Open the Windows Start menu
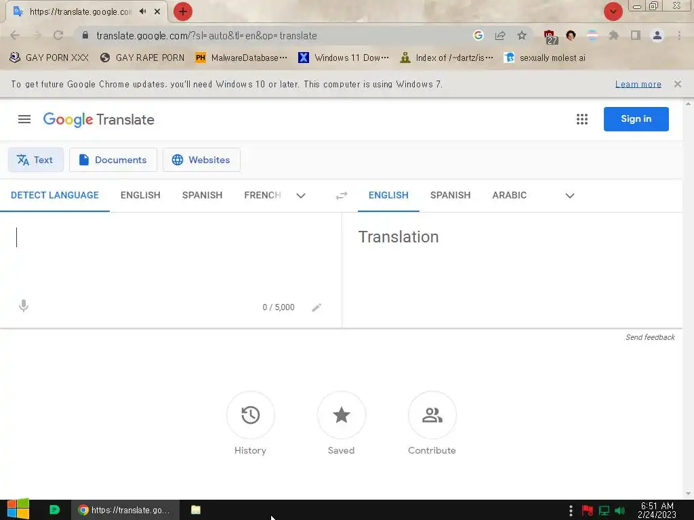The height and width of the screenshot is (520, 694). pyautogui.click(x=18, y=510)
